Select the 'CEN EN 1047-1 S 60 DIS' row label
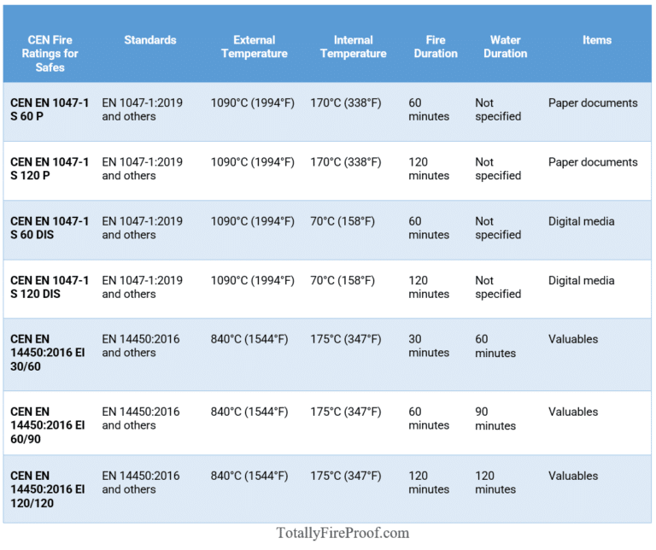 [x=50, y=228]
